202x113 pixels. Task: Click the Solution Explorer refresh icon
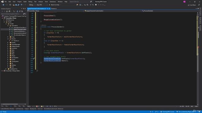[17, 11]
